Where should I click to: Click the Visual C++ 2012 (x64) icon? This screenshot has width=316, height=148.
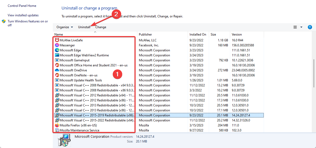[x=57, y=95]
